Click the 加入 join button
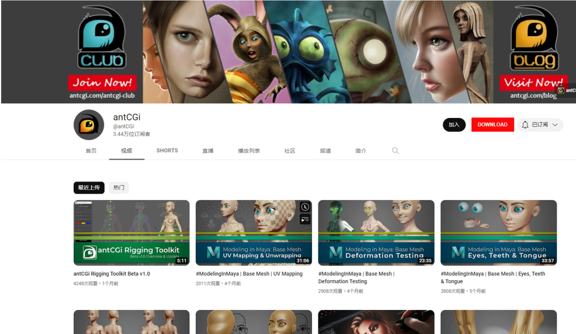Viewport: 576px width, 334px height. pos(454,124)
